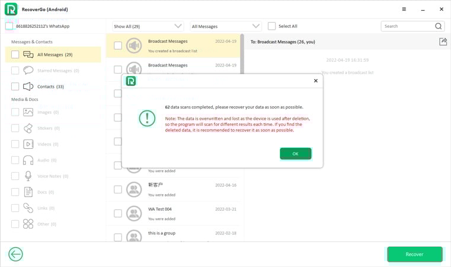Select checkbox for WA Test 004 chat
Viewport: 451px width, 267px height.
point(118,213)
